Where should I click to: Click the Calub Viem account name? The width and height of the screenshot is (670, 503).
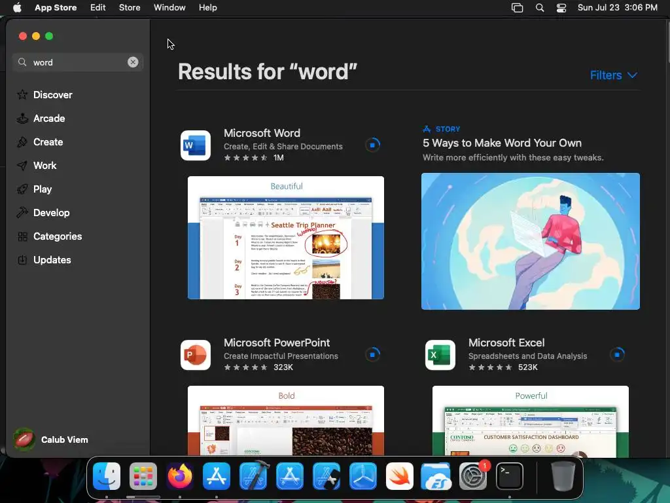click(65, 439)
